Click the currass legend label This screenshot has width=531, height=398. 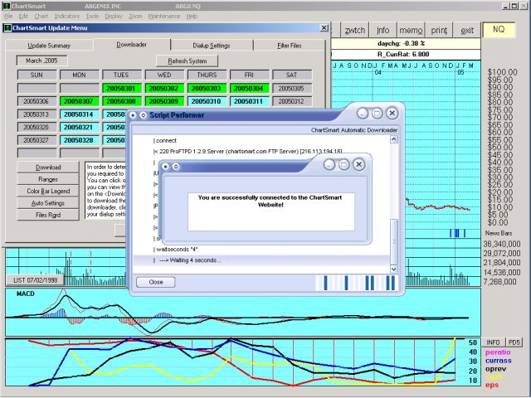point(498,361)
